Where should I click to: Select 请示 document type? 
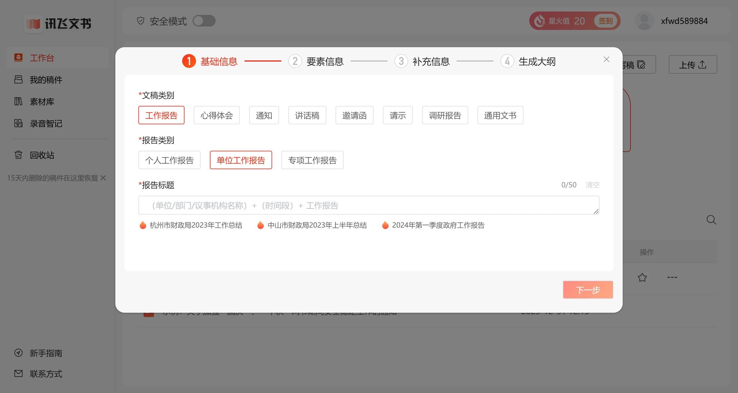pos(398,115)
